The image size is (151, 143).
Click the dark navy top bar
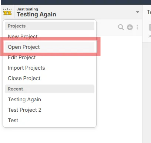(76, 2)
